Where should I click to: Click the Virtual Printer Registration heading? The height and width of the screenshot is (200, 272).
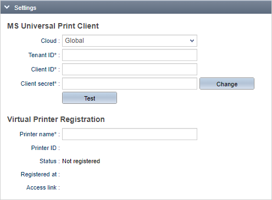click(x=56, y=119)
